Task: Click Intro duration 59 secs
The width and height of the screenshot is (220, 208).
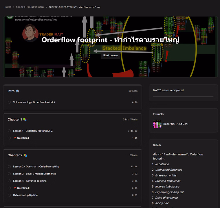Action: point(133,91)
